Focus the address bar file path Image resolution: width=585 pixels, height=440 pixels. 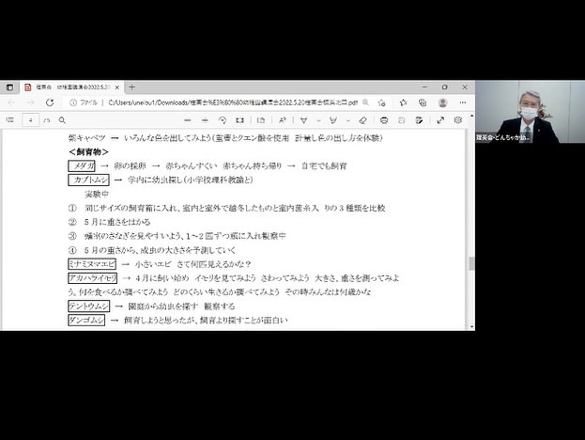pos(233,102)
